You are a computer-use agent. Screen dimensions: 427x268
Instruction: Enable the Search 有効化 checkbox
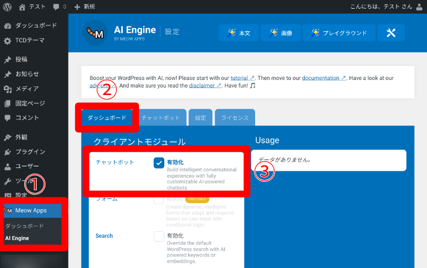tap(159, 237)
